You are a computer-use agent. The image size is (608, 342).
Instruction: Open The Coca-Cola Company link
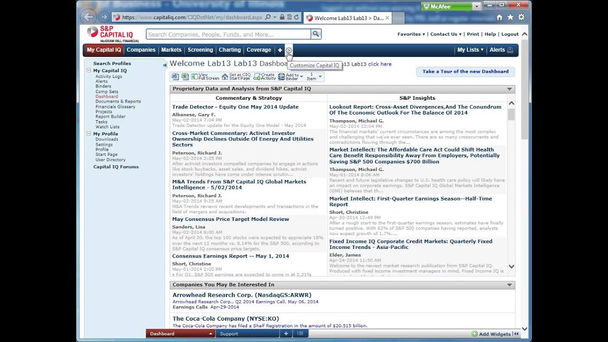click(x=226, y=319)
